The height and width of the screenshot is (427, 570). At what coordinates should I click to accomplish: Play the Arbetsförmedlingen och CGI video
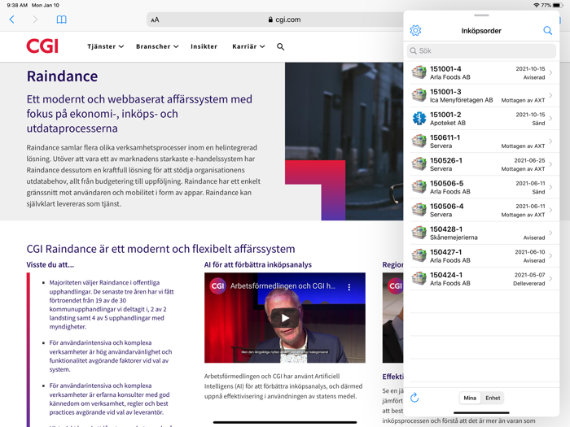pos(285,318)
